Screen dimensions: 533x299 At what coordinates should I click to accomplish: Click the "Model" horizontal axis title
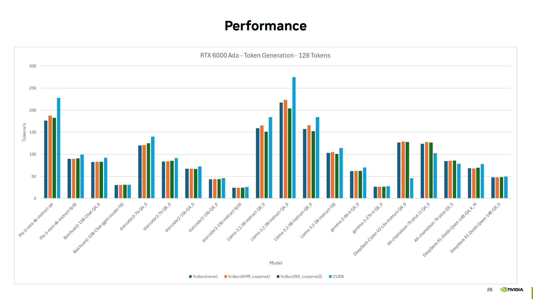[x=276, y=263]
